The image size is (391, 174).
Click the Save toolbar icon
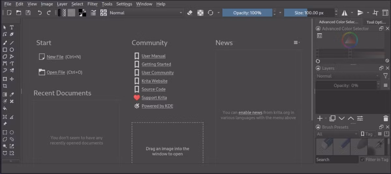click(x=28, y=13)
